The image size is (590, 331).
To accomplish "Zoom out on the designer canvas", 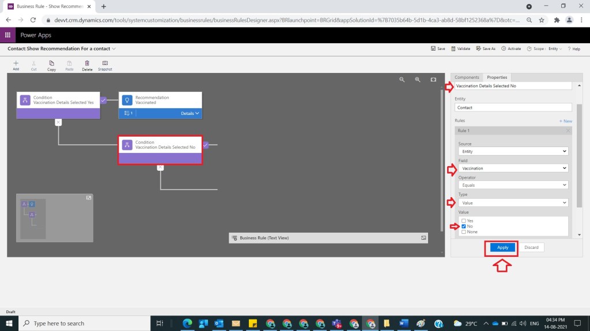I will (x=402, y=80).
